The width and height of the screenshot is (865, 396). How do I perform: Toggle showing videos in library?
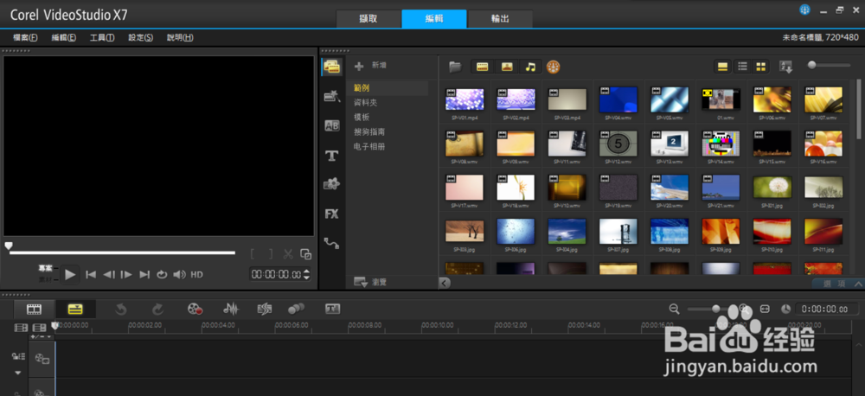click(483, 67)
